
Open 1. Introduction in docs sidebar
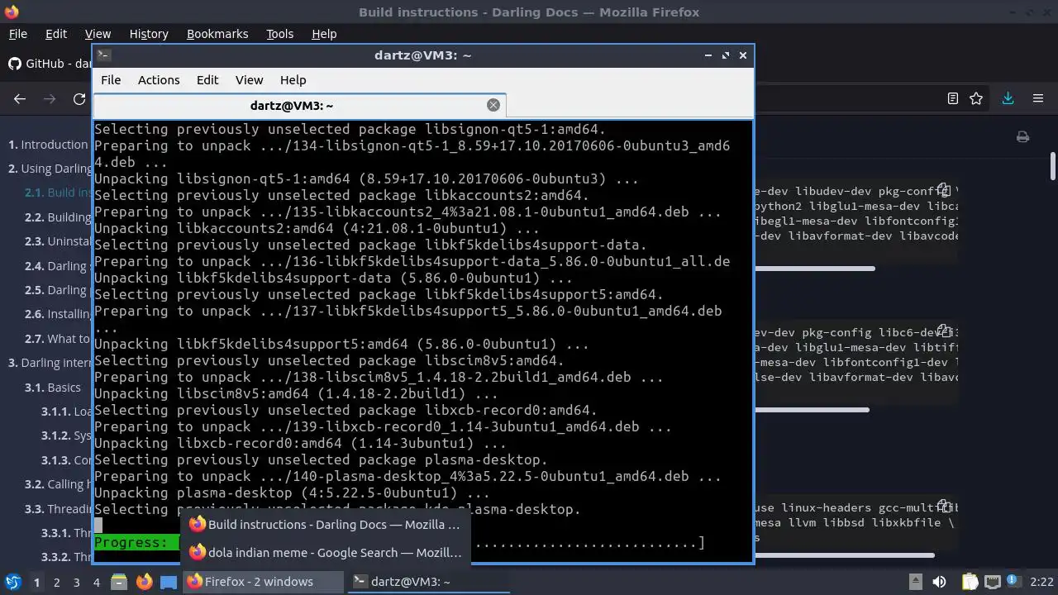pyautogui.click(x=48, y=145)
